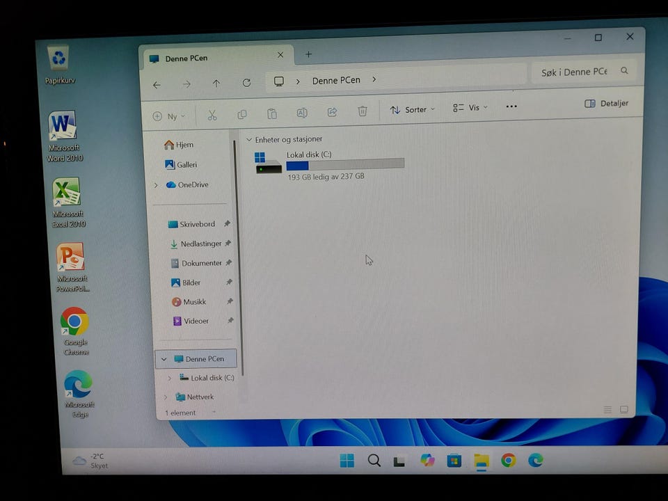Click the '1 element' status text
Viewport: 668px width, 501px height.
coord(180,413)
